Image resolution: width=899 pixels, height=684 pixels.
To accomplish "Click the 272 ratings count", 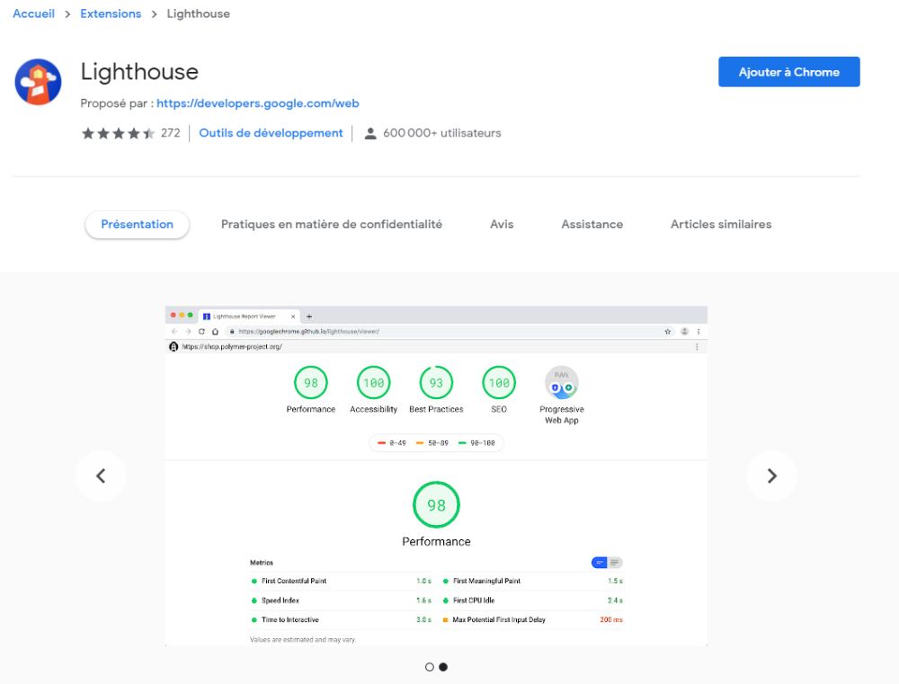I will 170,133.
